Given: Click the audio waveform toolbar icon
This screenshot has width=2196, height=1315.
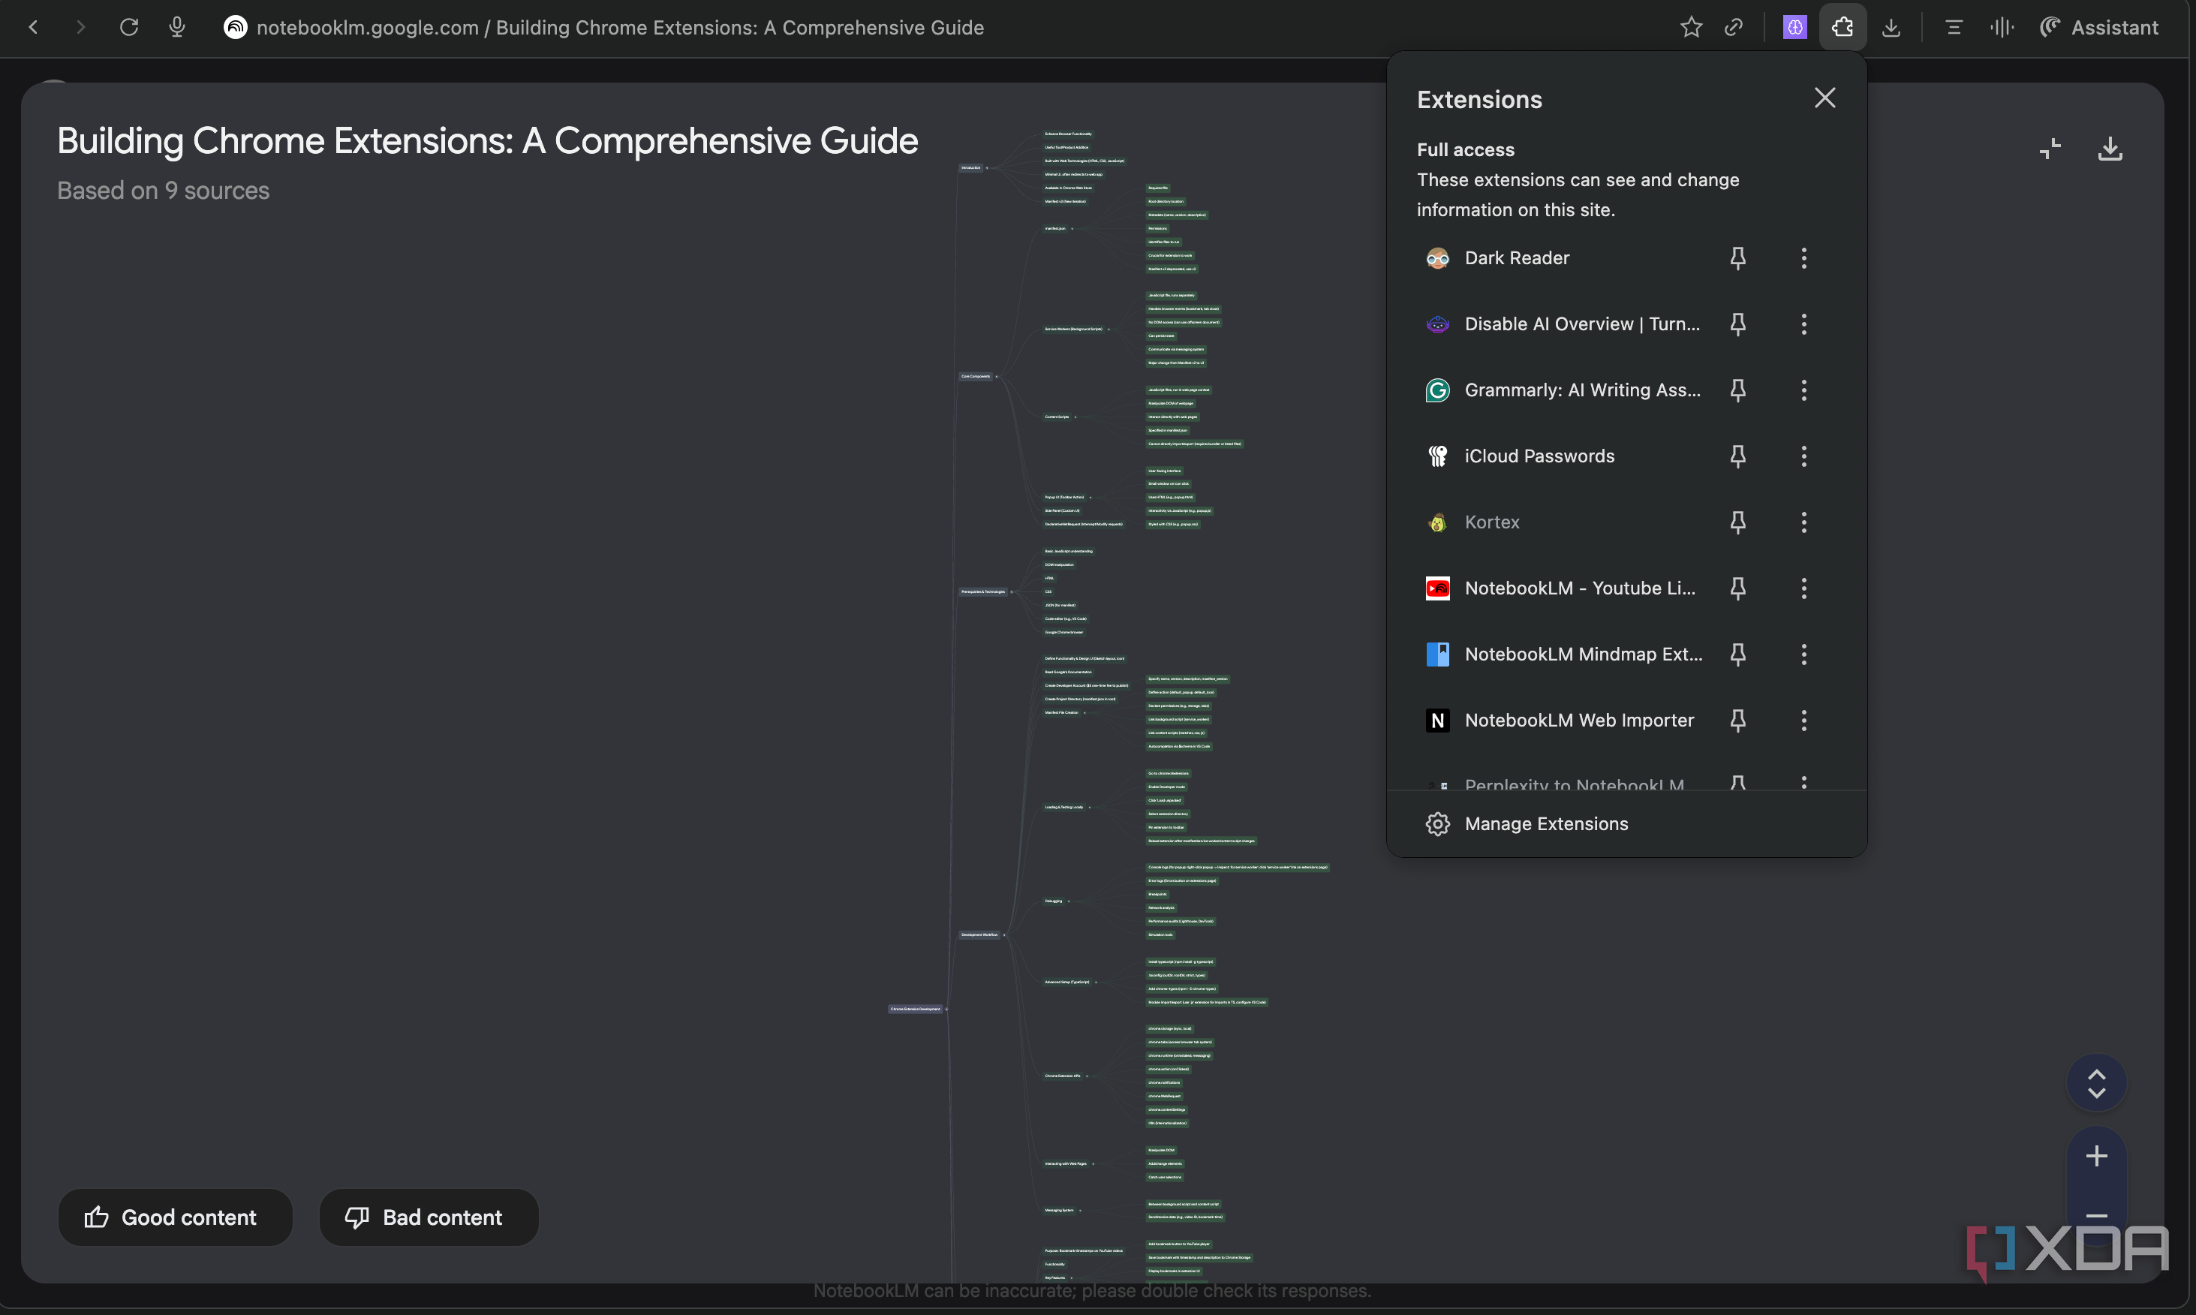Looking at the screenshot, I should (2001, 28).
